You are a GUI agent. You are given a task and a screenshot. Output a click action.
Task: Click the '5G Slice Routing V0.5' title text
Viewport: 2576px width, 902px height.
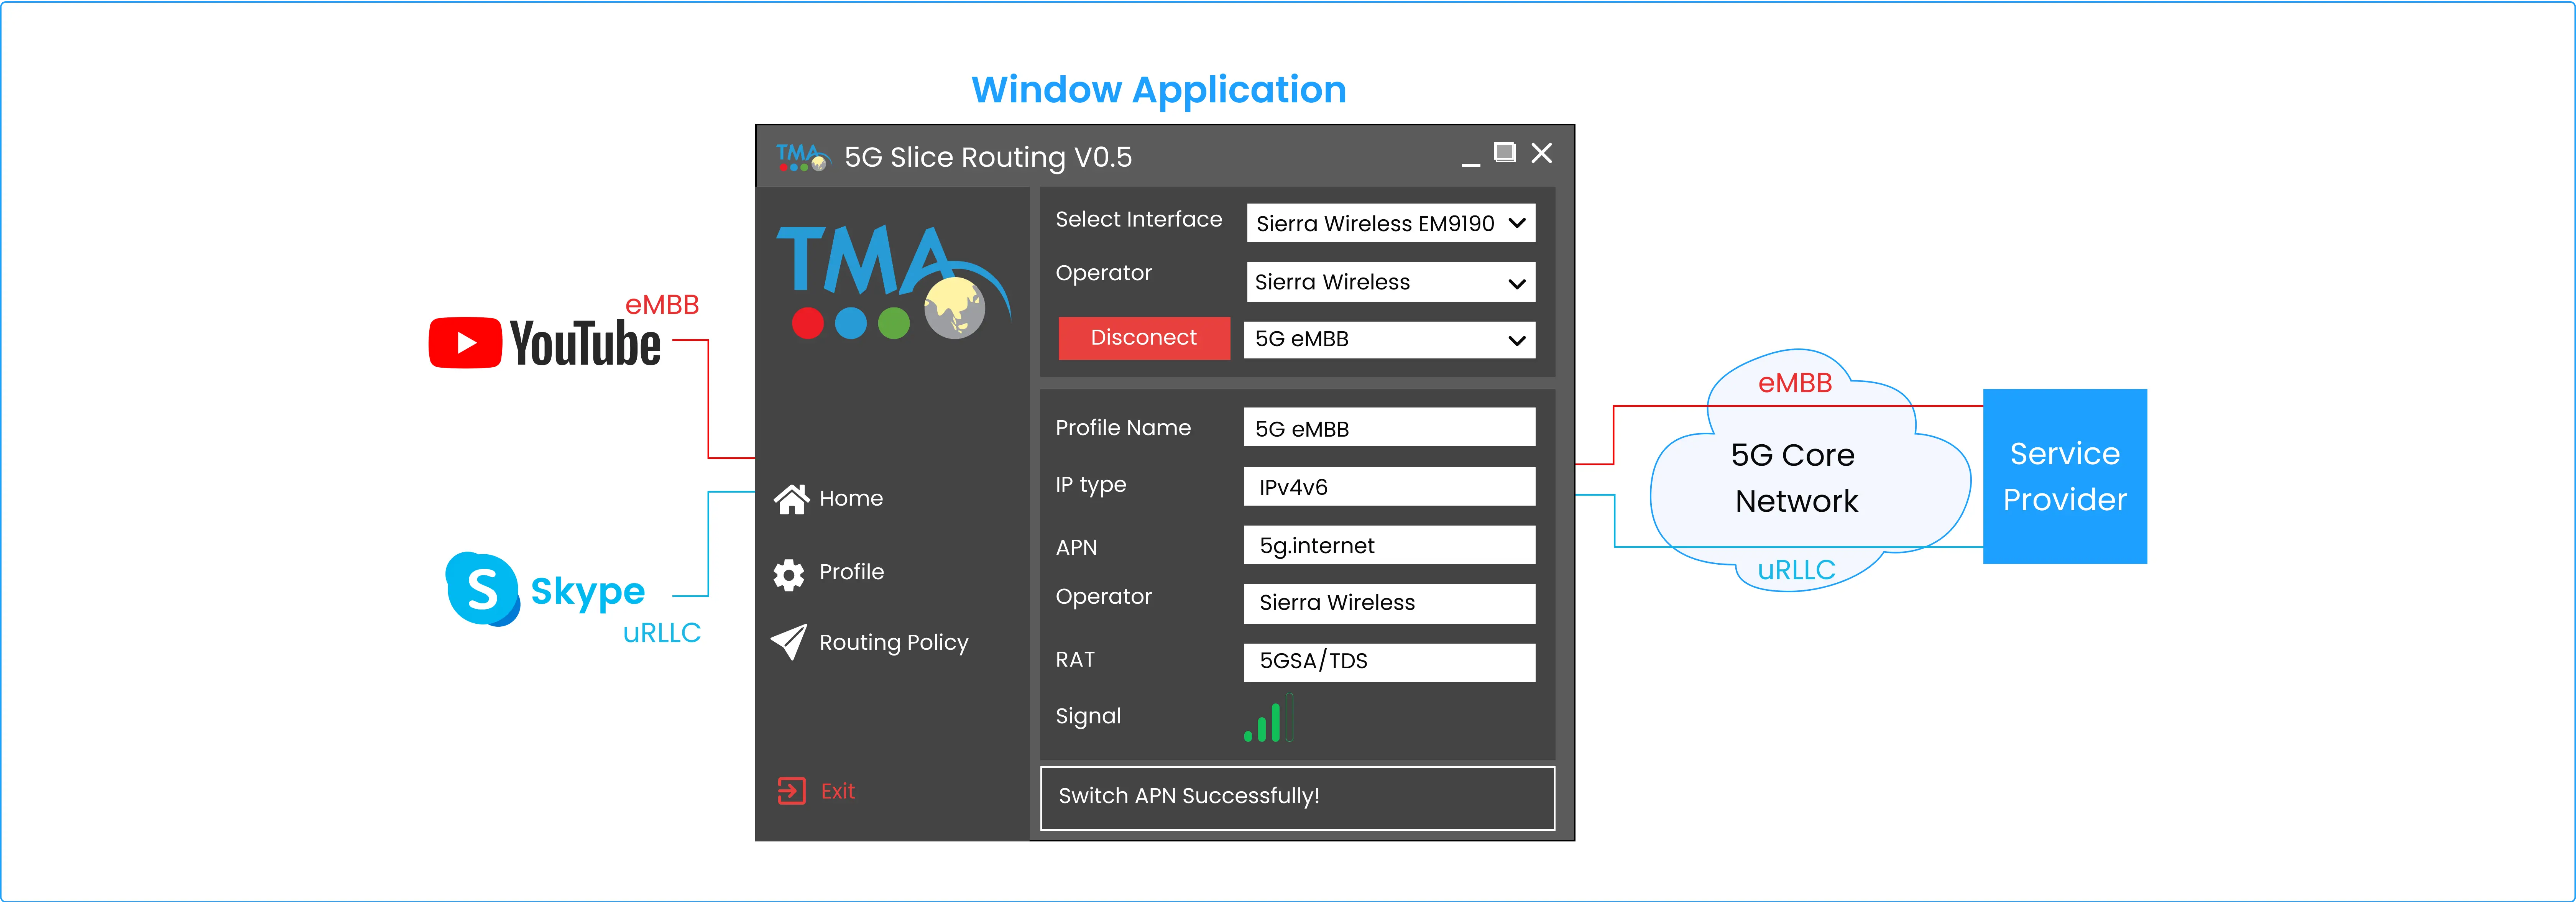[x=988, y=158]
